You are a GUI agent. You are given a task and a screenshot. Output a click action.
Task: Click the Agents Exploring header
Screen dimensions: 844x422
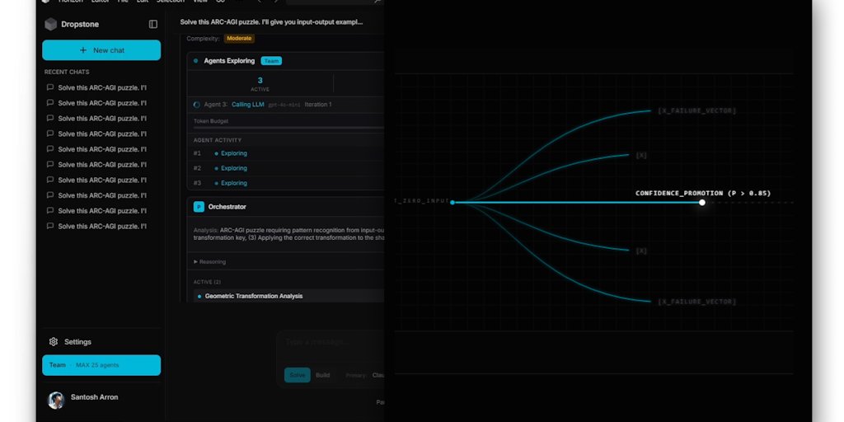[x=229, y=61]
